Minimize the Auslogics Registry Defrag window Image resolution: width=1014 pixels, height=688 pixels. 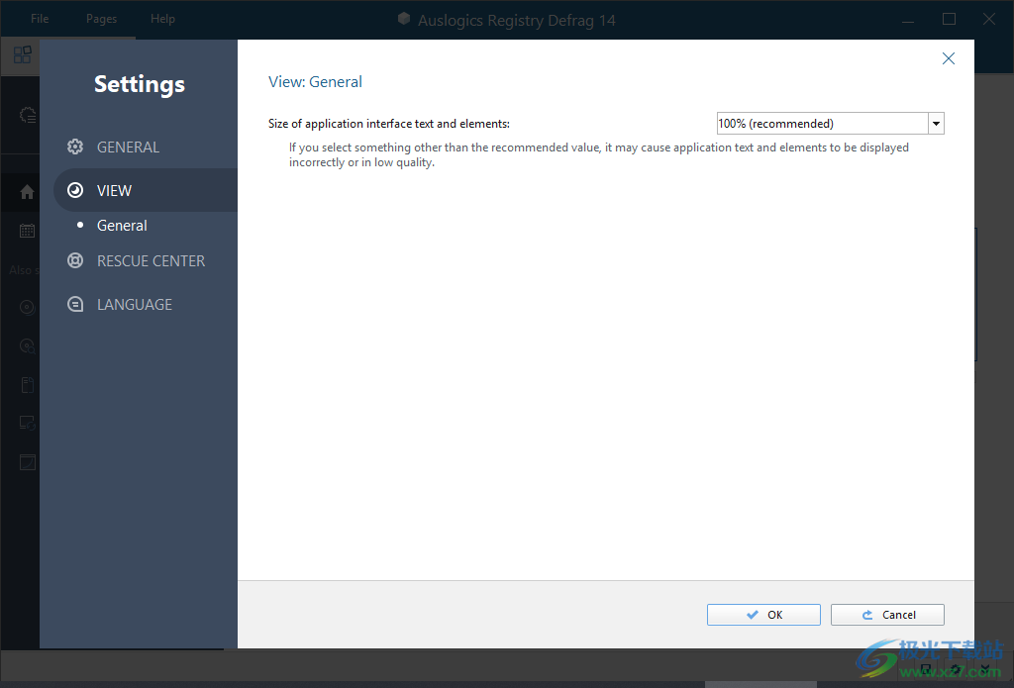[908, 20]
